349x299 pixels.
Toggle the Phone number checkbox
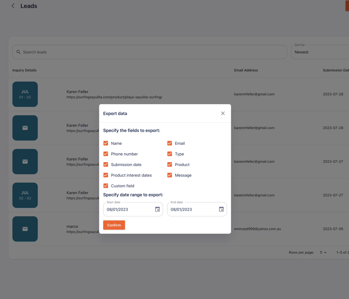[106, 154]
